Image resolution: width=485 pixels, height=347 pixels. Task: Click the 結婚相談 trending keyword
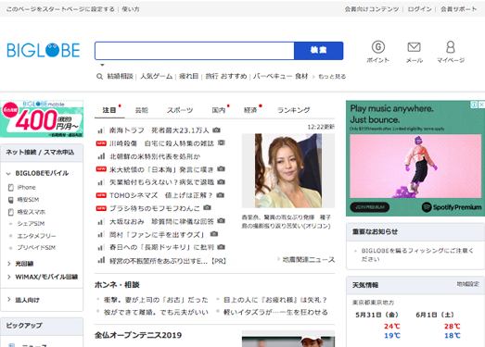click(120, 76)
